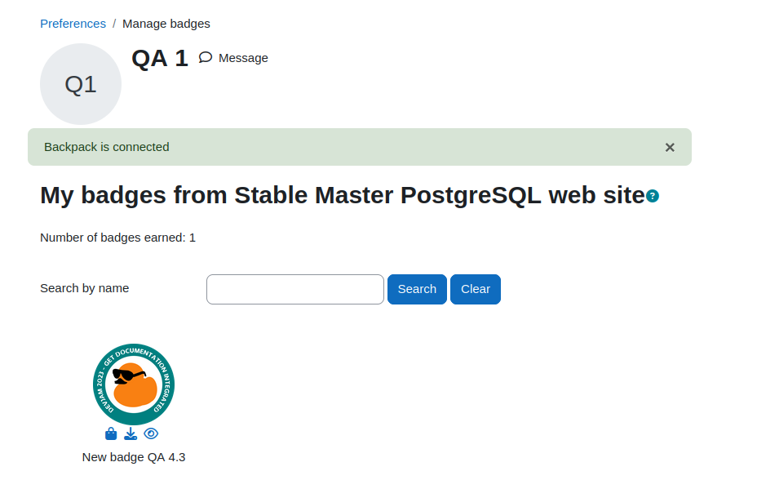Focus the Search by name field
The width and height of the screenshot is (757, 480).
295,289
